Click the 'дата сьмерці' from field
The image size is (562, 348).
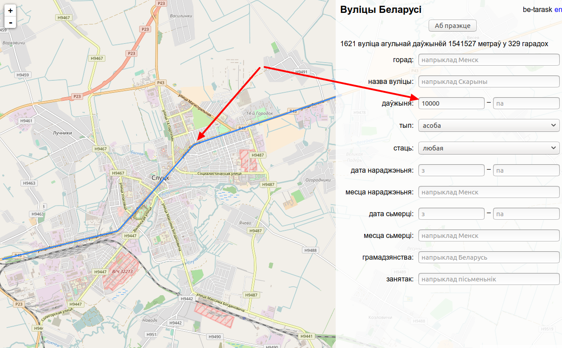point(451,214)
